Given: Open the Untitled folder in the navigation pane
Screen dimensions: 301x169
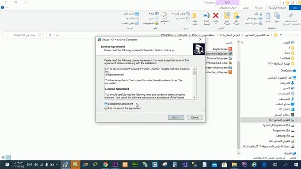Looking at the screenshot, I should [287, 58].
